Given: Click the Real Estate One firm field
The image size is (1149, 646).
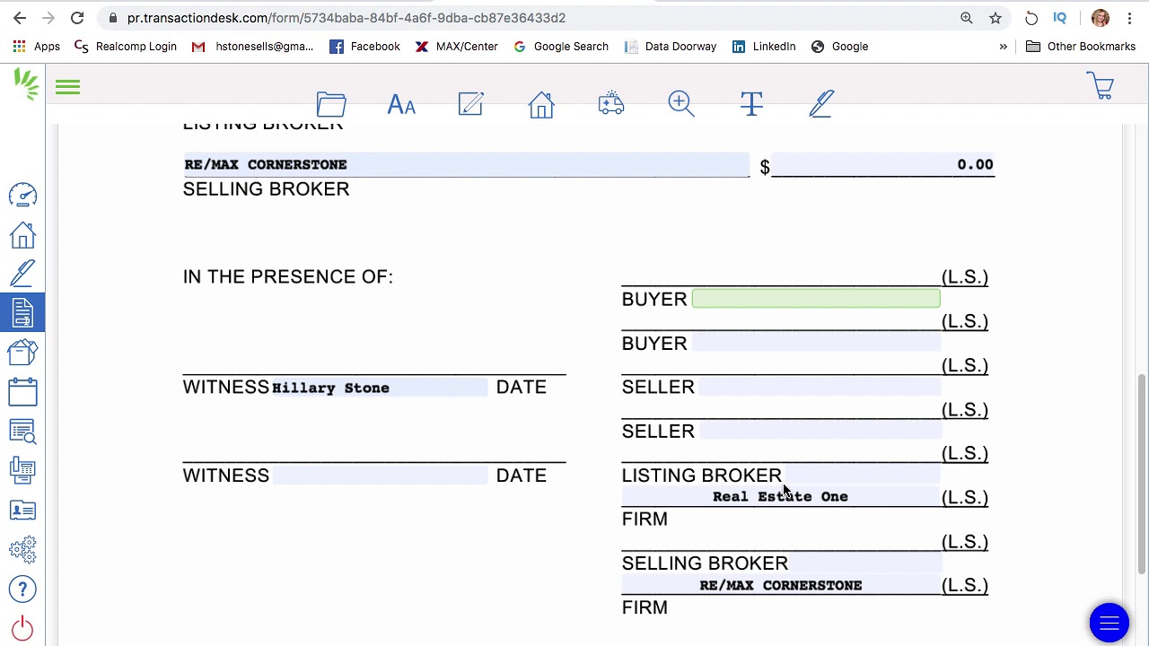Looking at the screenshot, I should pyautogui.click(x=781, y=496).
